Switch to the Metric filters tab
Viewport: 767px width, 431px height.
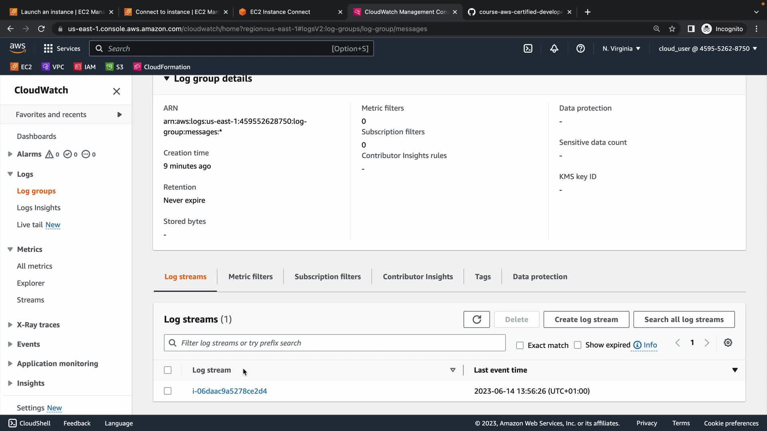coord(250,277)
